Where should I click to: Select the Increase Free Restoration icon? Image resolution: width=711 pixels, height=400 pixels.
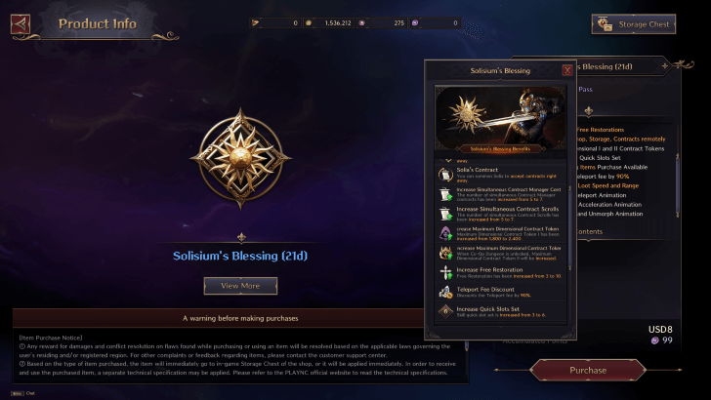[445, 273]
